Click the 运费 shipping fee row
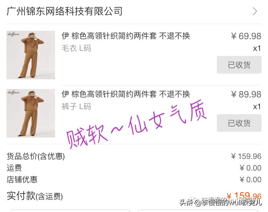This screenshot has height=212, width=268. (x=134, y=168)
